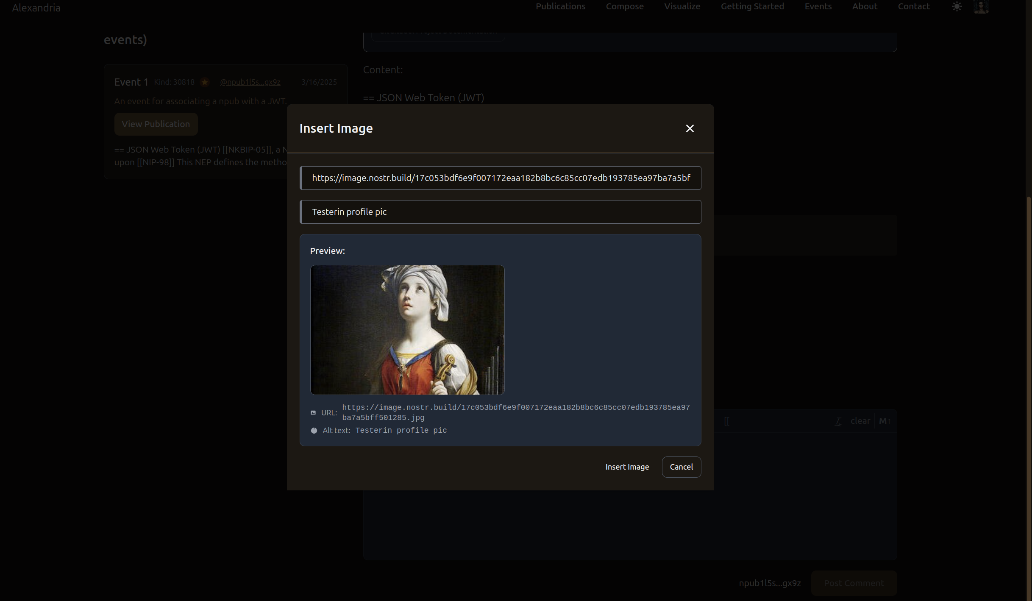
Task: Click the italic clear-format icon in toolbar
Action: pyautogui.click(x=838, y=421)
